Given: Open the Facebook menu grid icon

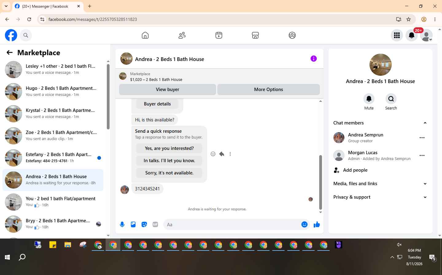Looking at the screenshot, I should click(x=397, y=35).
